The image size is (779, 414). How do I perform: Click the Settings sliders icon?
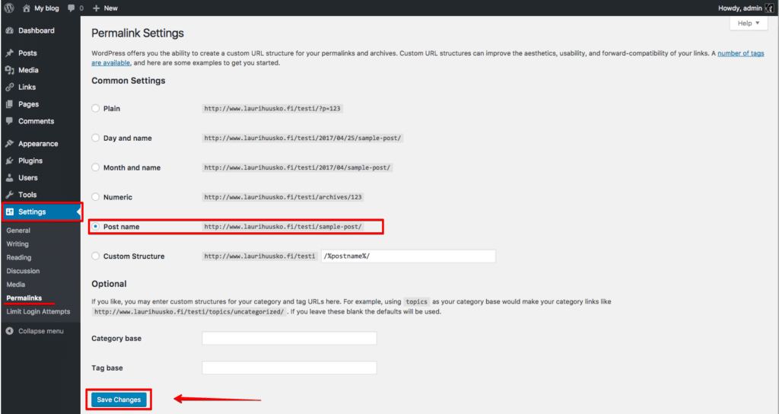coord(10,212)
